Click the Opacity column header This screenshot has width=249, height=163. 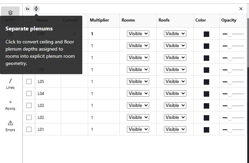point(229,20)
